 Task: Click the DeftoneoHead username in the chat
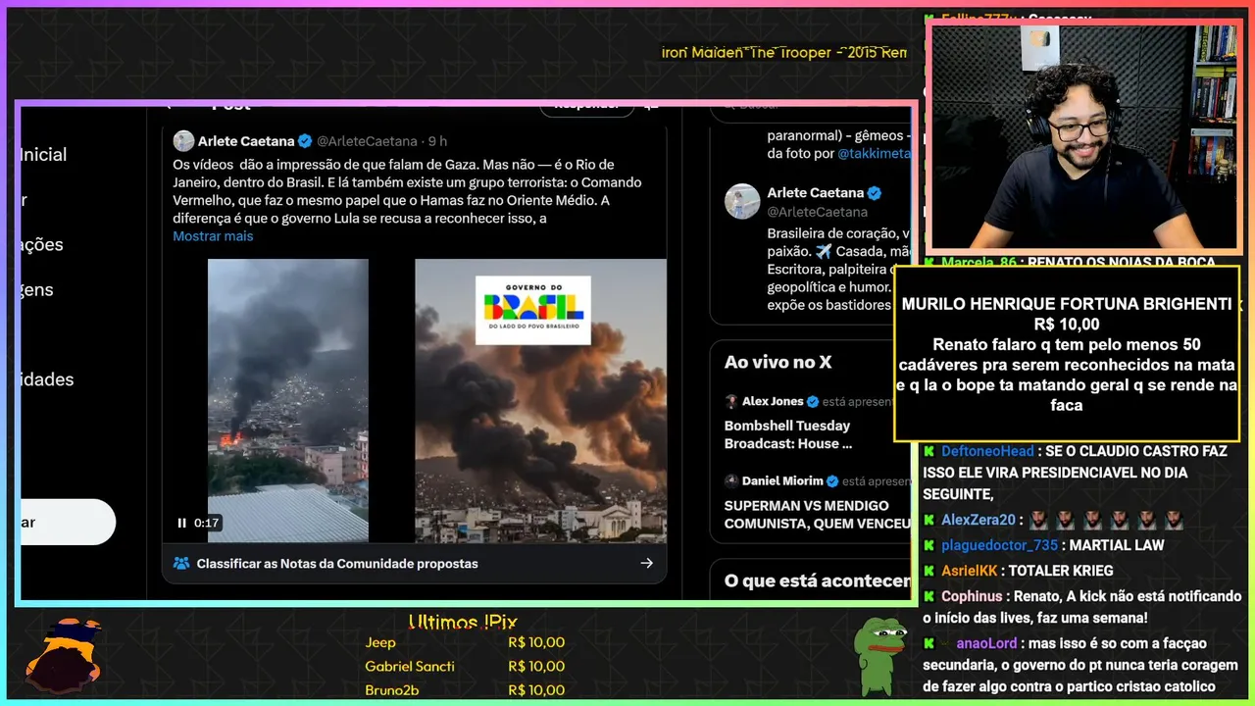[x=987, y=451]
